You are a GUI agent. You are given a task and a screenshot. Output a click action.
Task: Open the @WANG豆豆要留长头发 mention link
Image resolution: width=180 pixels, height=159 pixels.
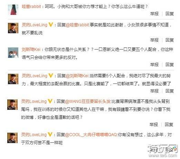tap(88, 101)
